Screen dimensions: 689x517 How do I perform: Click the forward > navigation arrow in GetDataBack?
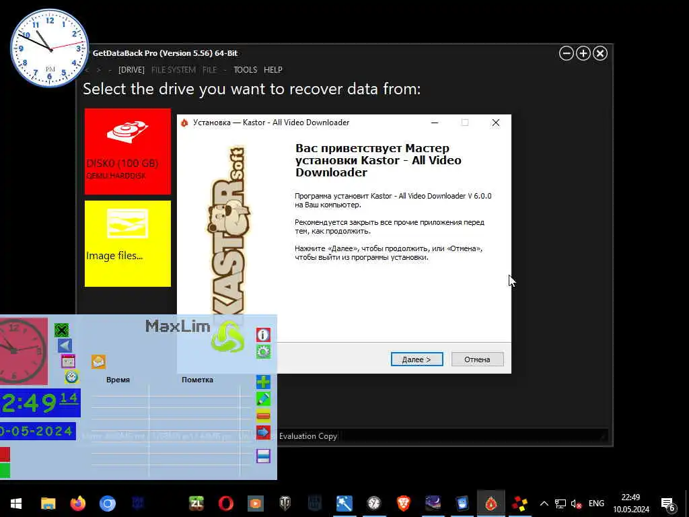(98, 70)
